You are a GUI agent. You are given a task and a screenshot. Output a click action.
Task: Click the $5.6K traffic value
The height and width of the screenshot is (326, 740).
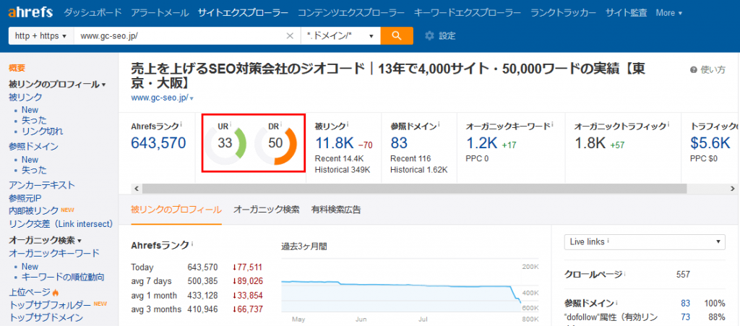(x=710, y=143)
